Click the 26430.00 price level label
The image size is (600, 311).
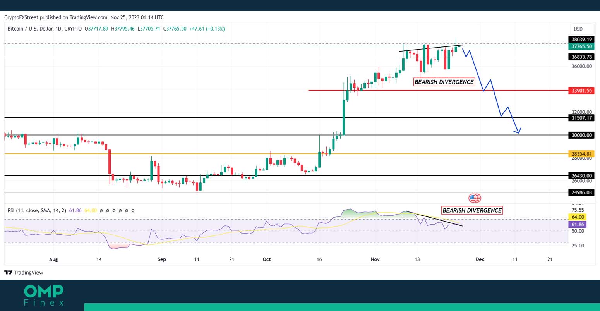click(x=582, y=176)
